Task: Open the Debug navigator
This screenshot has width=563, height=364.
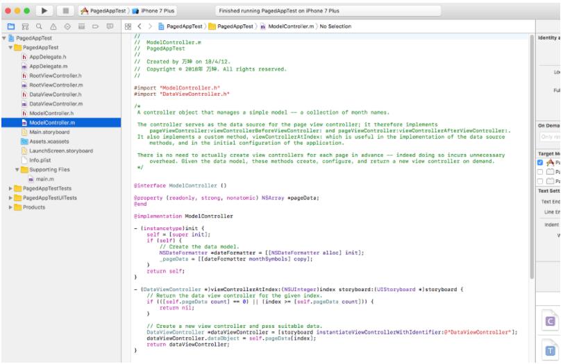Action: tap(81, 26)
